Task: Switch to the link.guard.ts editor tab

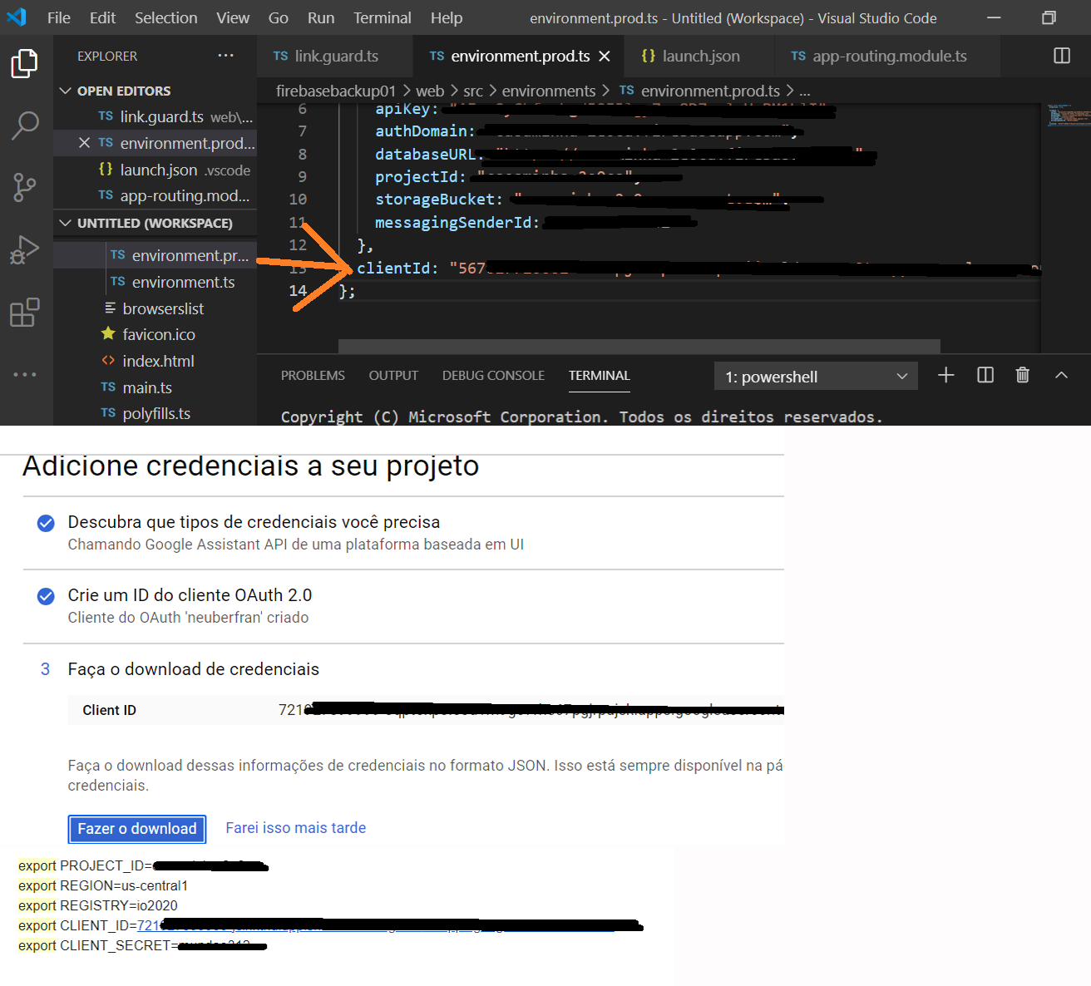Action: click(x=334, y=56)
